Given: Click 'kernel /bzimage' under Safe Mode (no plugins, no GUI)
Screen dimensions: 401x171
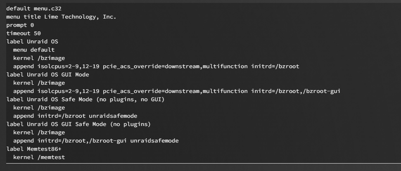Looking at the screenshot, I should coord(39,108).
